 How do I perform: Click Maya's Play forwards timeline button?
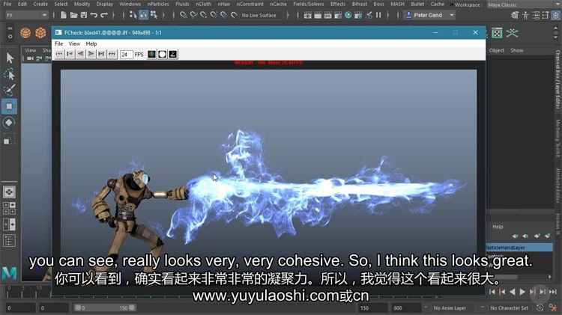(x=522, y=292)
